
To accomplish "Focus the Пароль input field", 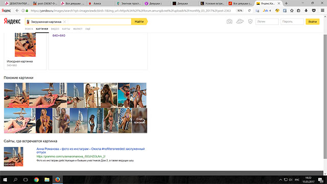I will point(292,21).
